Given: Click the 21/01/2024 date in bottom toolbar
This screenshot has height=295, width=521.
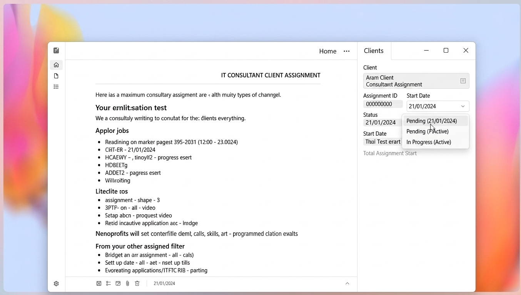Looking at the screenshot, I should (164, 283).
